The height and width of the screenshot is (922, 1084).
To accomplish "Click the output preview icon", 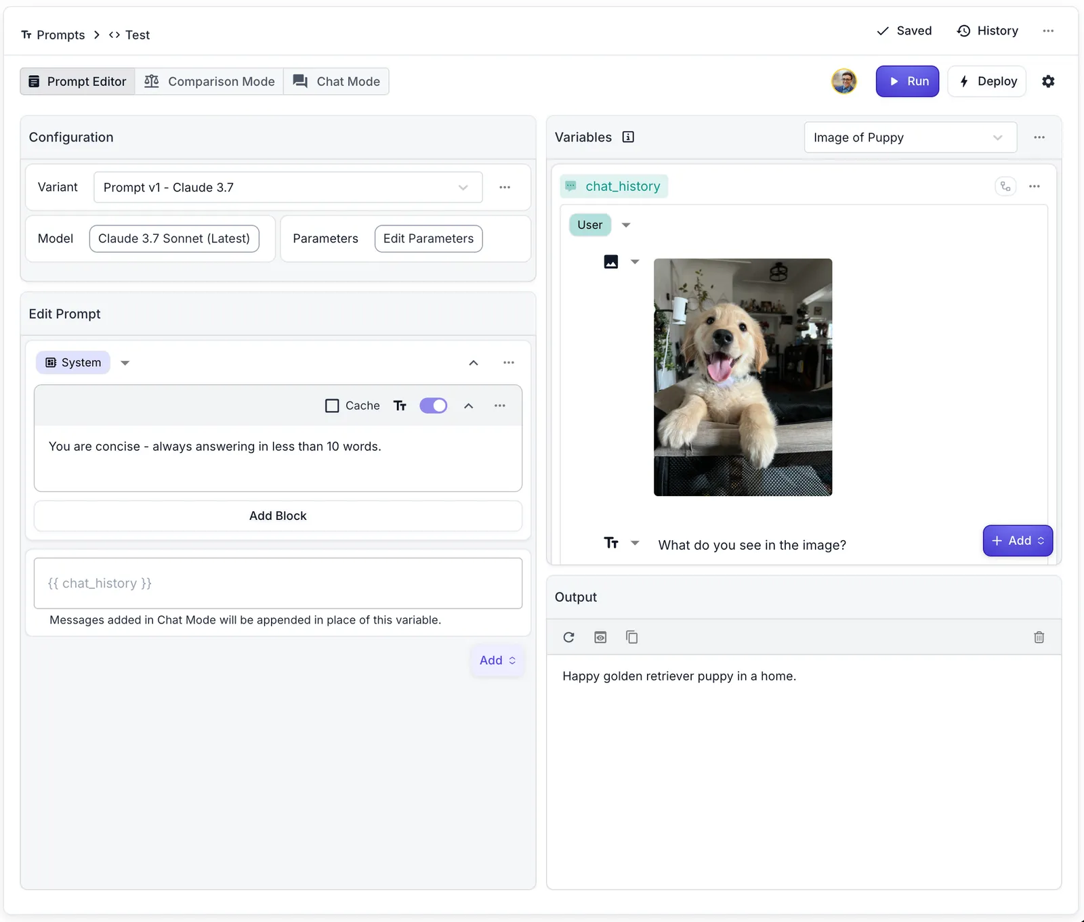I will pos(600,637).
